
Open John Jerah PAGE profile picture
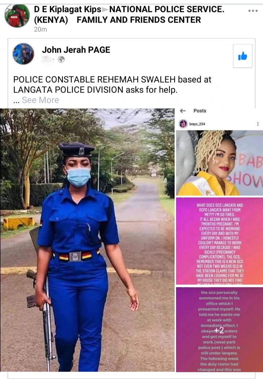23,54
